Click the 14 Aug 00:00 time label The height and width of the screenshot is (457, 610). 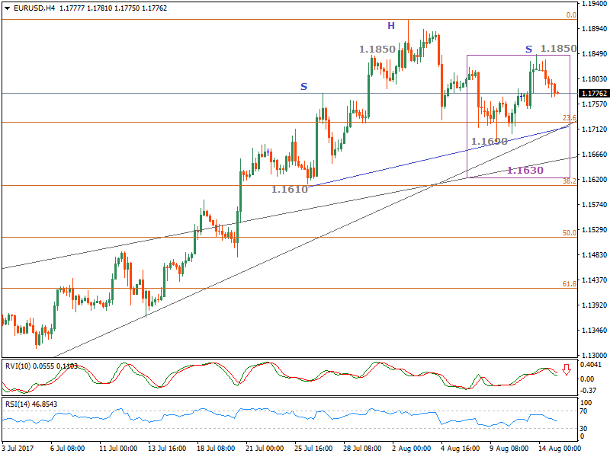pyautogui.click(x=560, y=449)
